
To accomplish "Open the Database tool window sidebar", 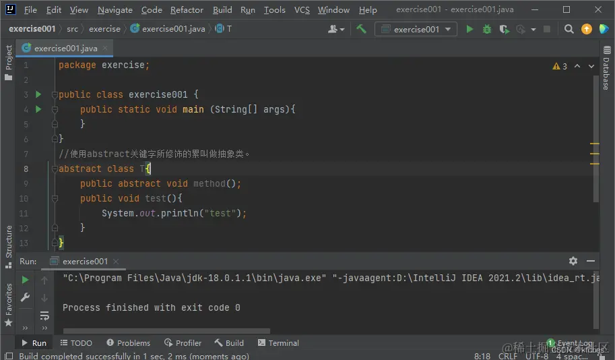I will 607,68.
